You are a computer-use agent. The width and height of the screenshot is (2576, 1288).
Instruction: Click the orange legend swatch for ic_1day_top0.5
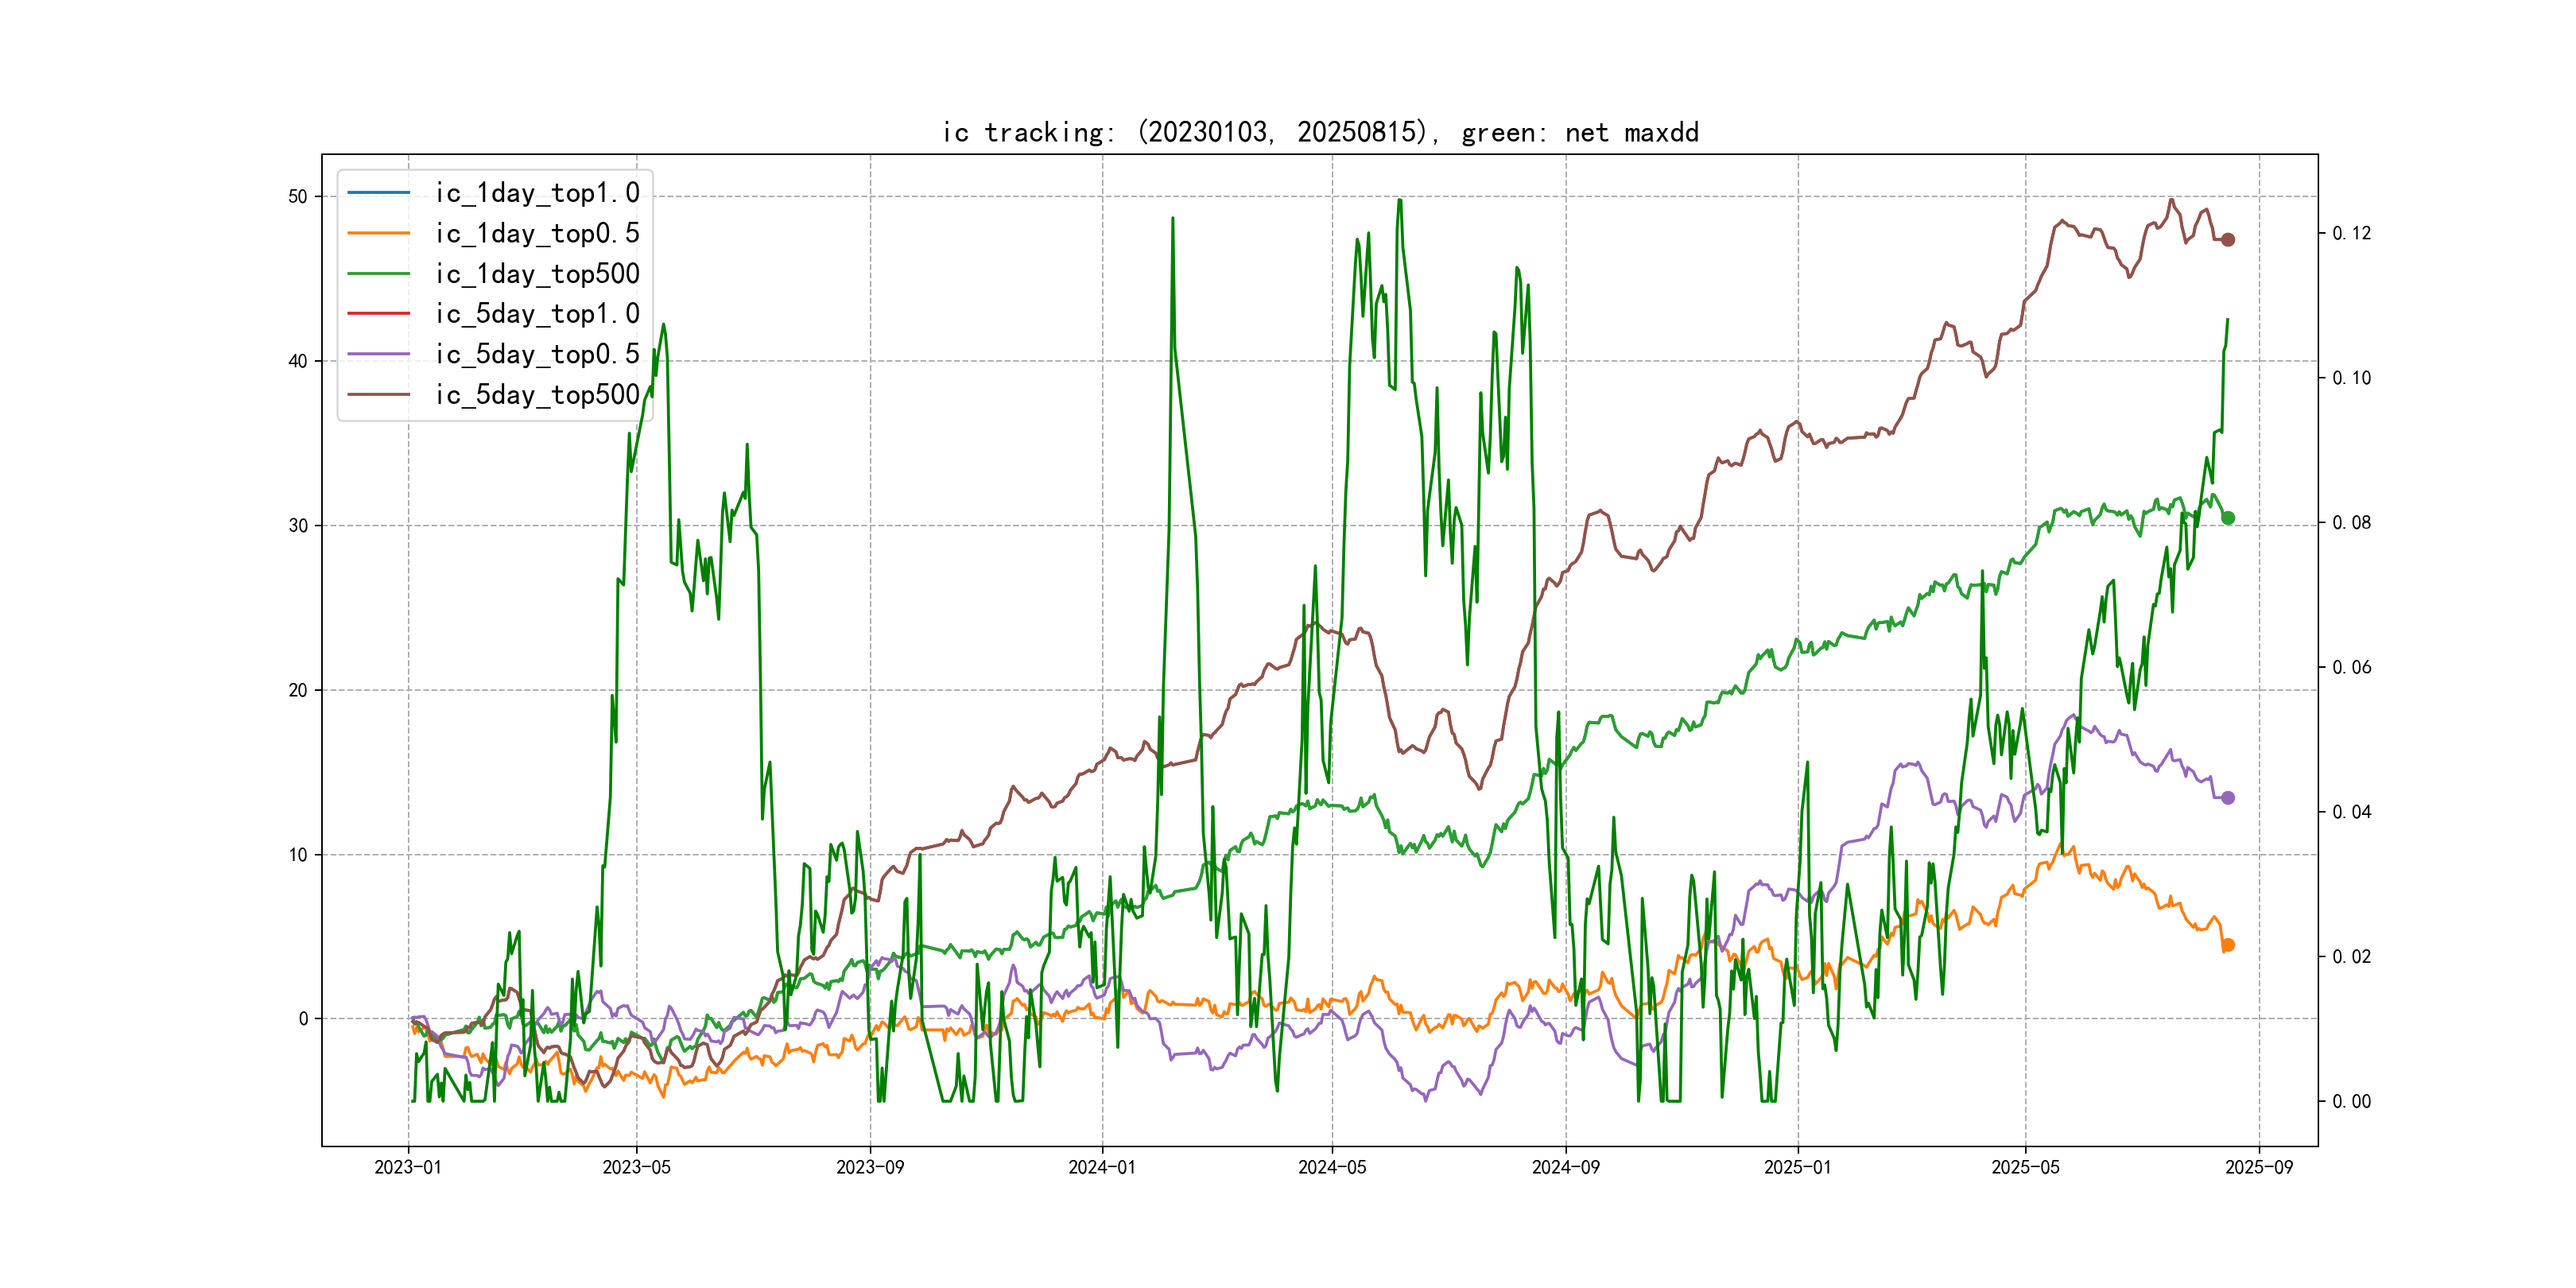point(378,233)
